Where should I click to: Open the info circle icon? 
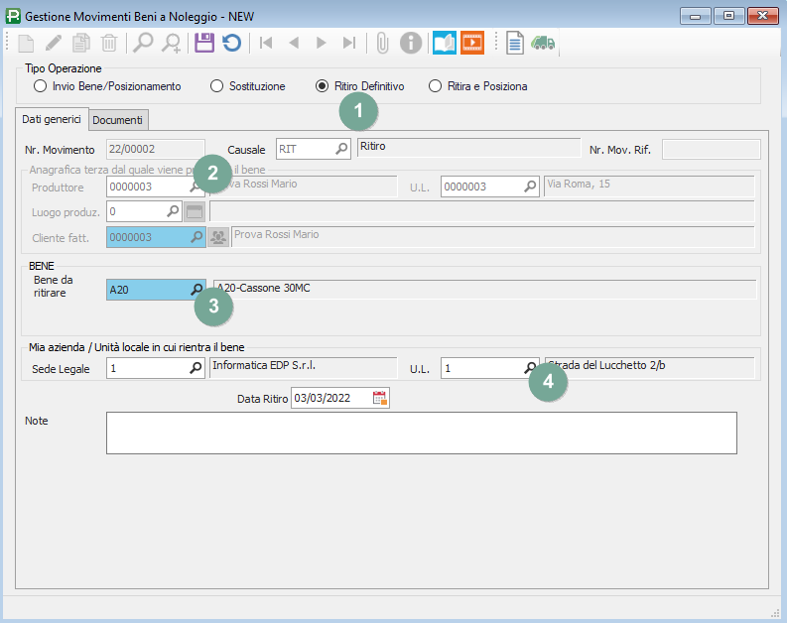pyautogui.click(x=411, y=43)
